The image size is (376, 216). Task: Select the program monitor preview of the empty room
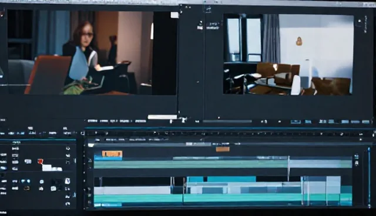[x=288, y=55]
